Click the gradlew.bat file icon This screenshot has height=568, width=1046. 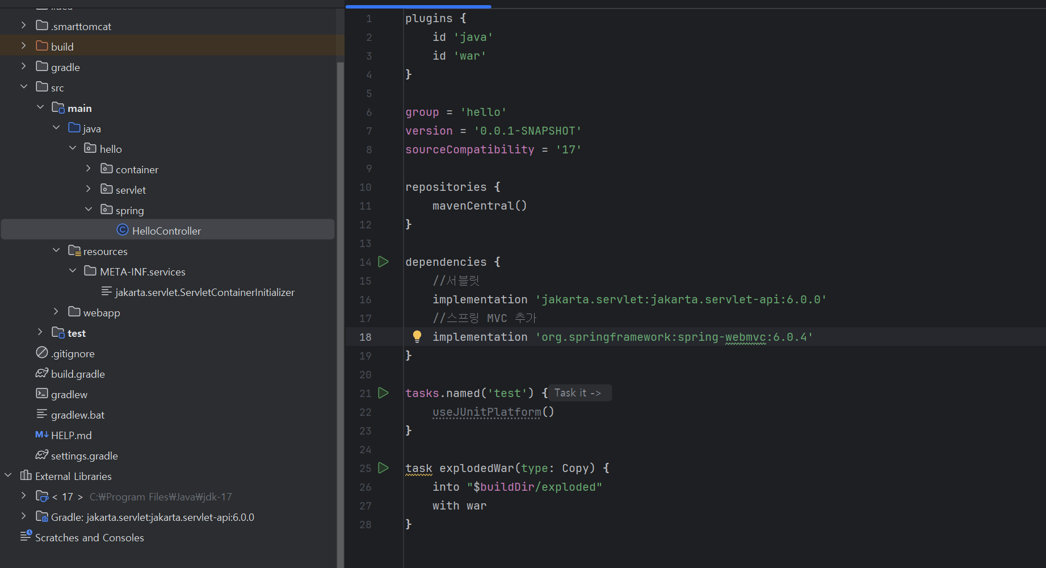pyautogui.click(x=42, y=414)
